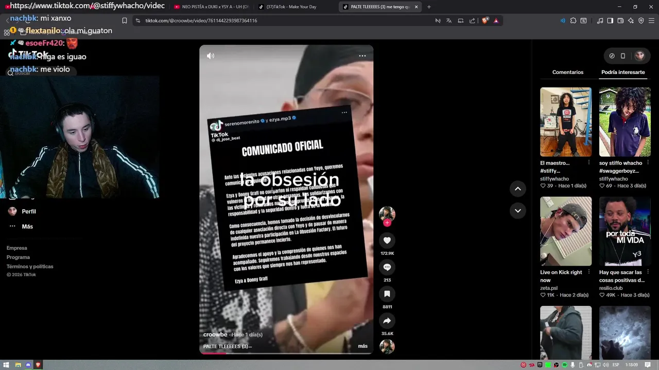Screen dimensions: 659x370
Task: Open options for 'El maestro...' video
Action: tap(589, 162)
